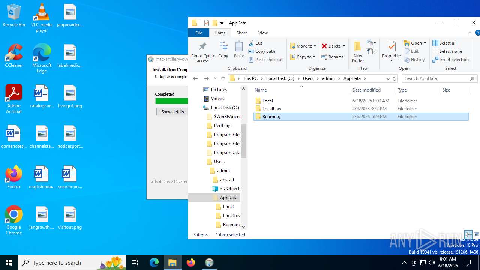The height and width of the screenshot is (270, 480).
Task: Open the History command
Action: [x=414, y=60]
